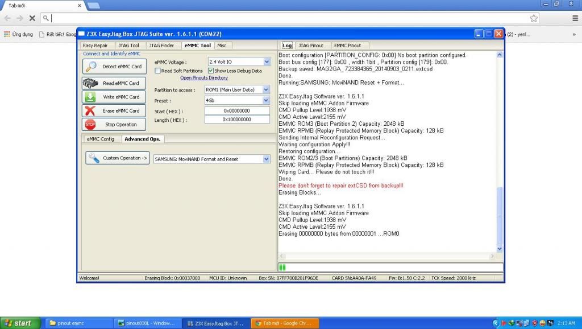The image size is (582, 329).
Task: Click the Z3X EasyJtag title bar icon
Action: point(82,34)
